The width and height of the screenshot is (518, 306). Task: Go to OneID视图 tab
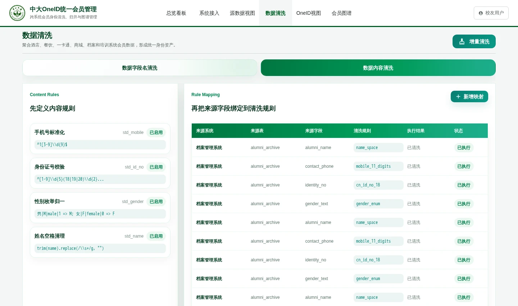tap(309, 13)
